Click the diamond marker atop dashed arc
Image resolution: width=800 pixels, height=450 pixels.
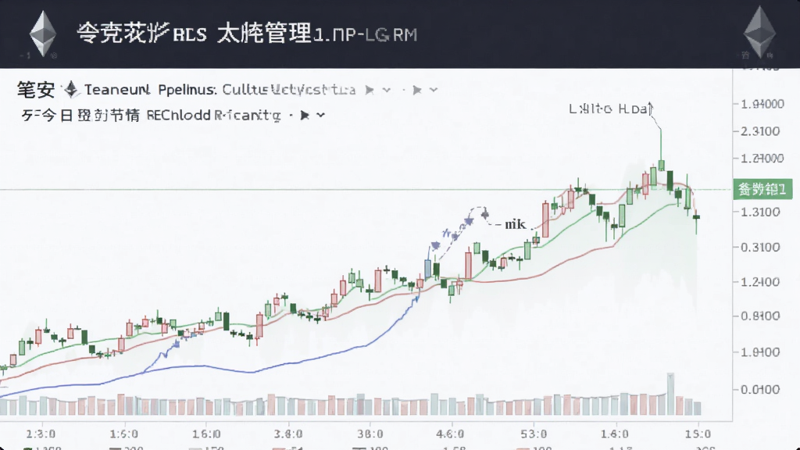pyautogui.click(x=484, y=213)
